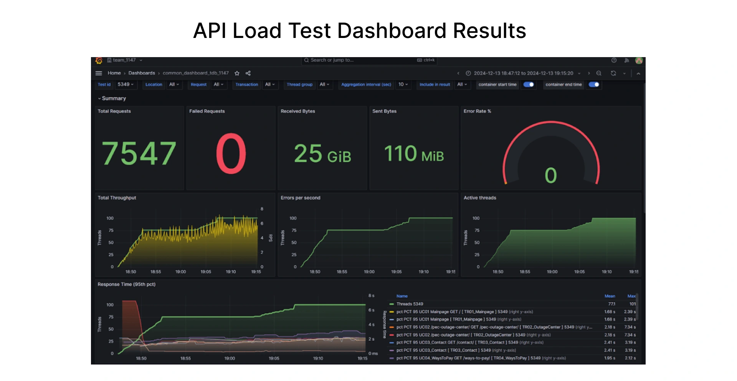Mark dashboard as favorite with star icon
The image size is (737, 381).
pyautogui.click(x=237, y=73)
